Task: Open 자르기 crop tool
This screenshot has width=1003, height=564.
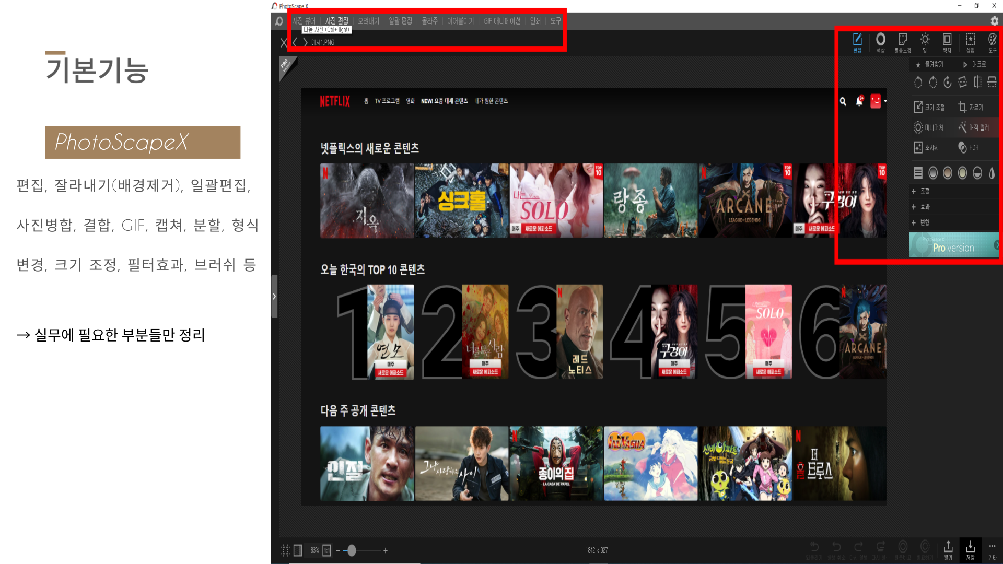Action: pos(971,107)
